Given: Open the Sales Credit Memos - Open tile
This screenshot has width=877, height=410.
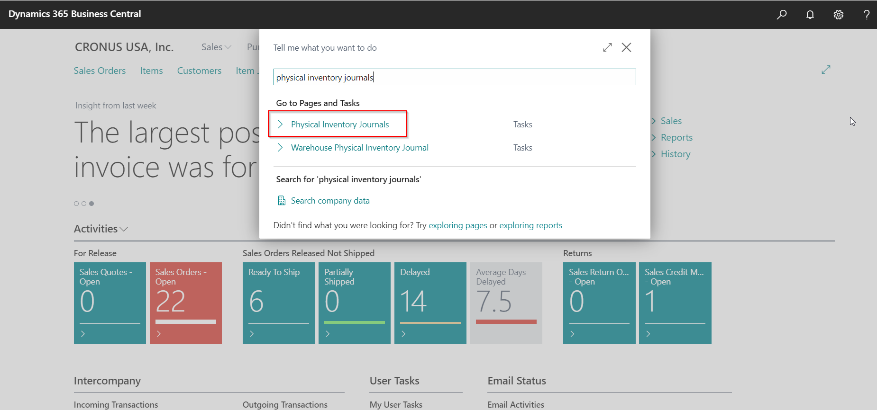Looking at the screenshot, I should click(675, 303).
